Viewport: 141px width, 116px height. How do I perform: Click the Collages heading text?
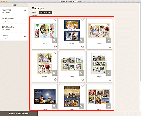[38, 8]
